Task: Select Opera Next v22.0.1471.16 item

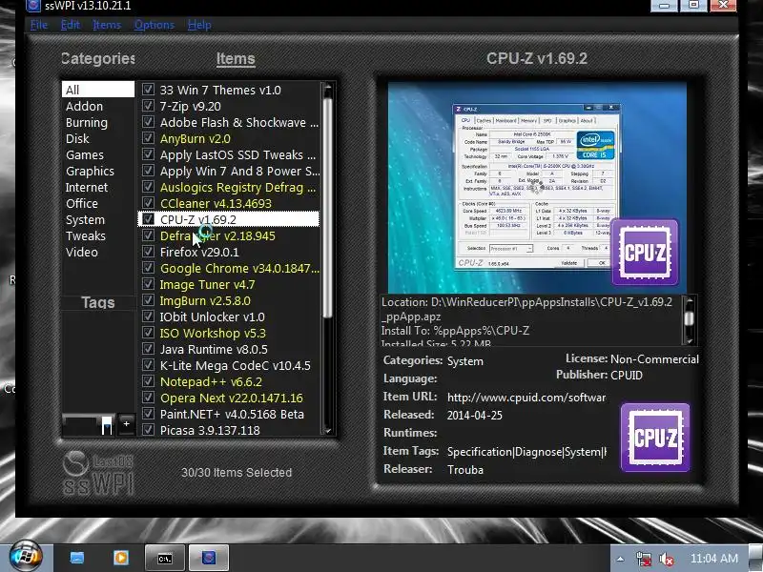Action: (x=232, y=398)
